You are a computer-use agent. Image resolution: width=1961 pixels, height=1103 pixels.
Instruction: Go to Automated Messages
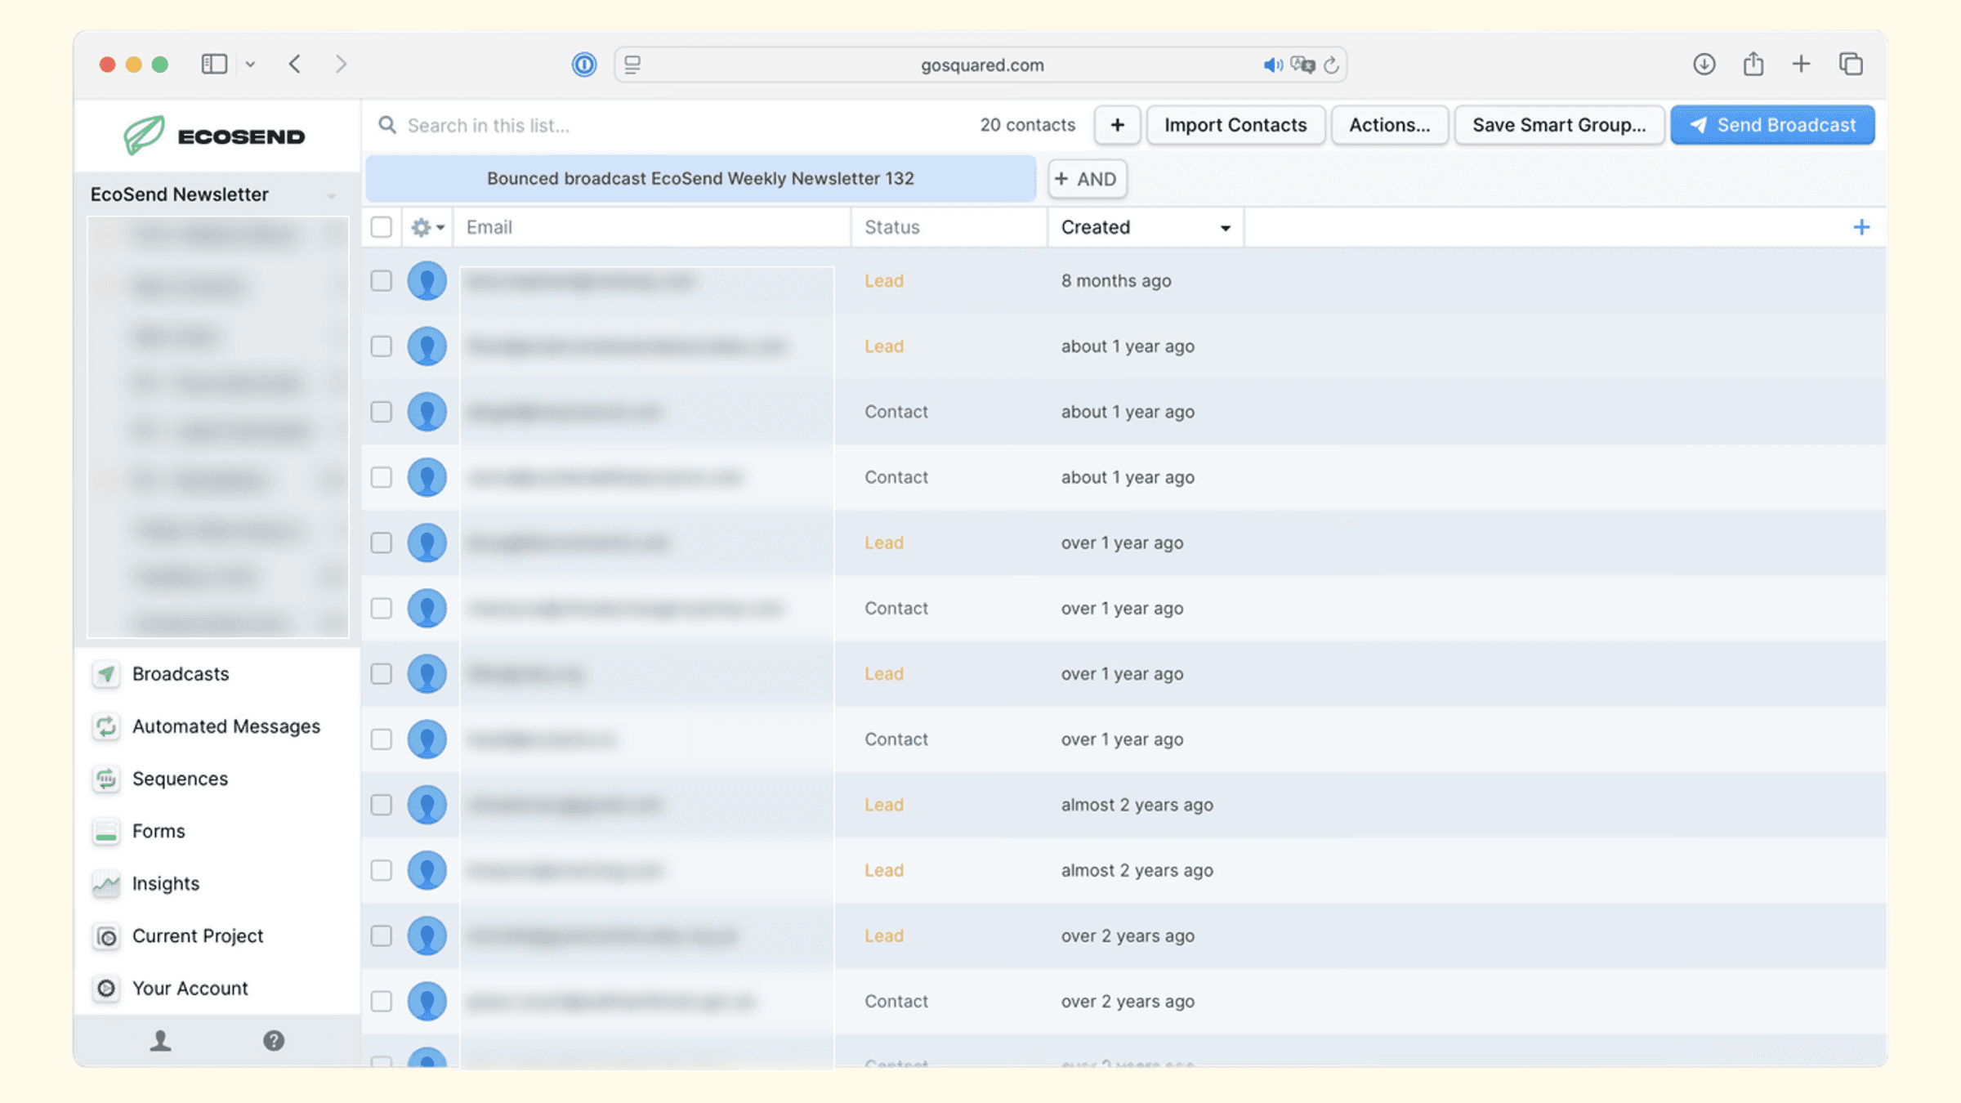pos(226,726)
